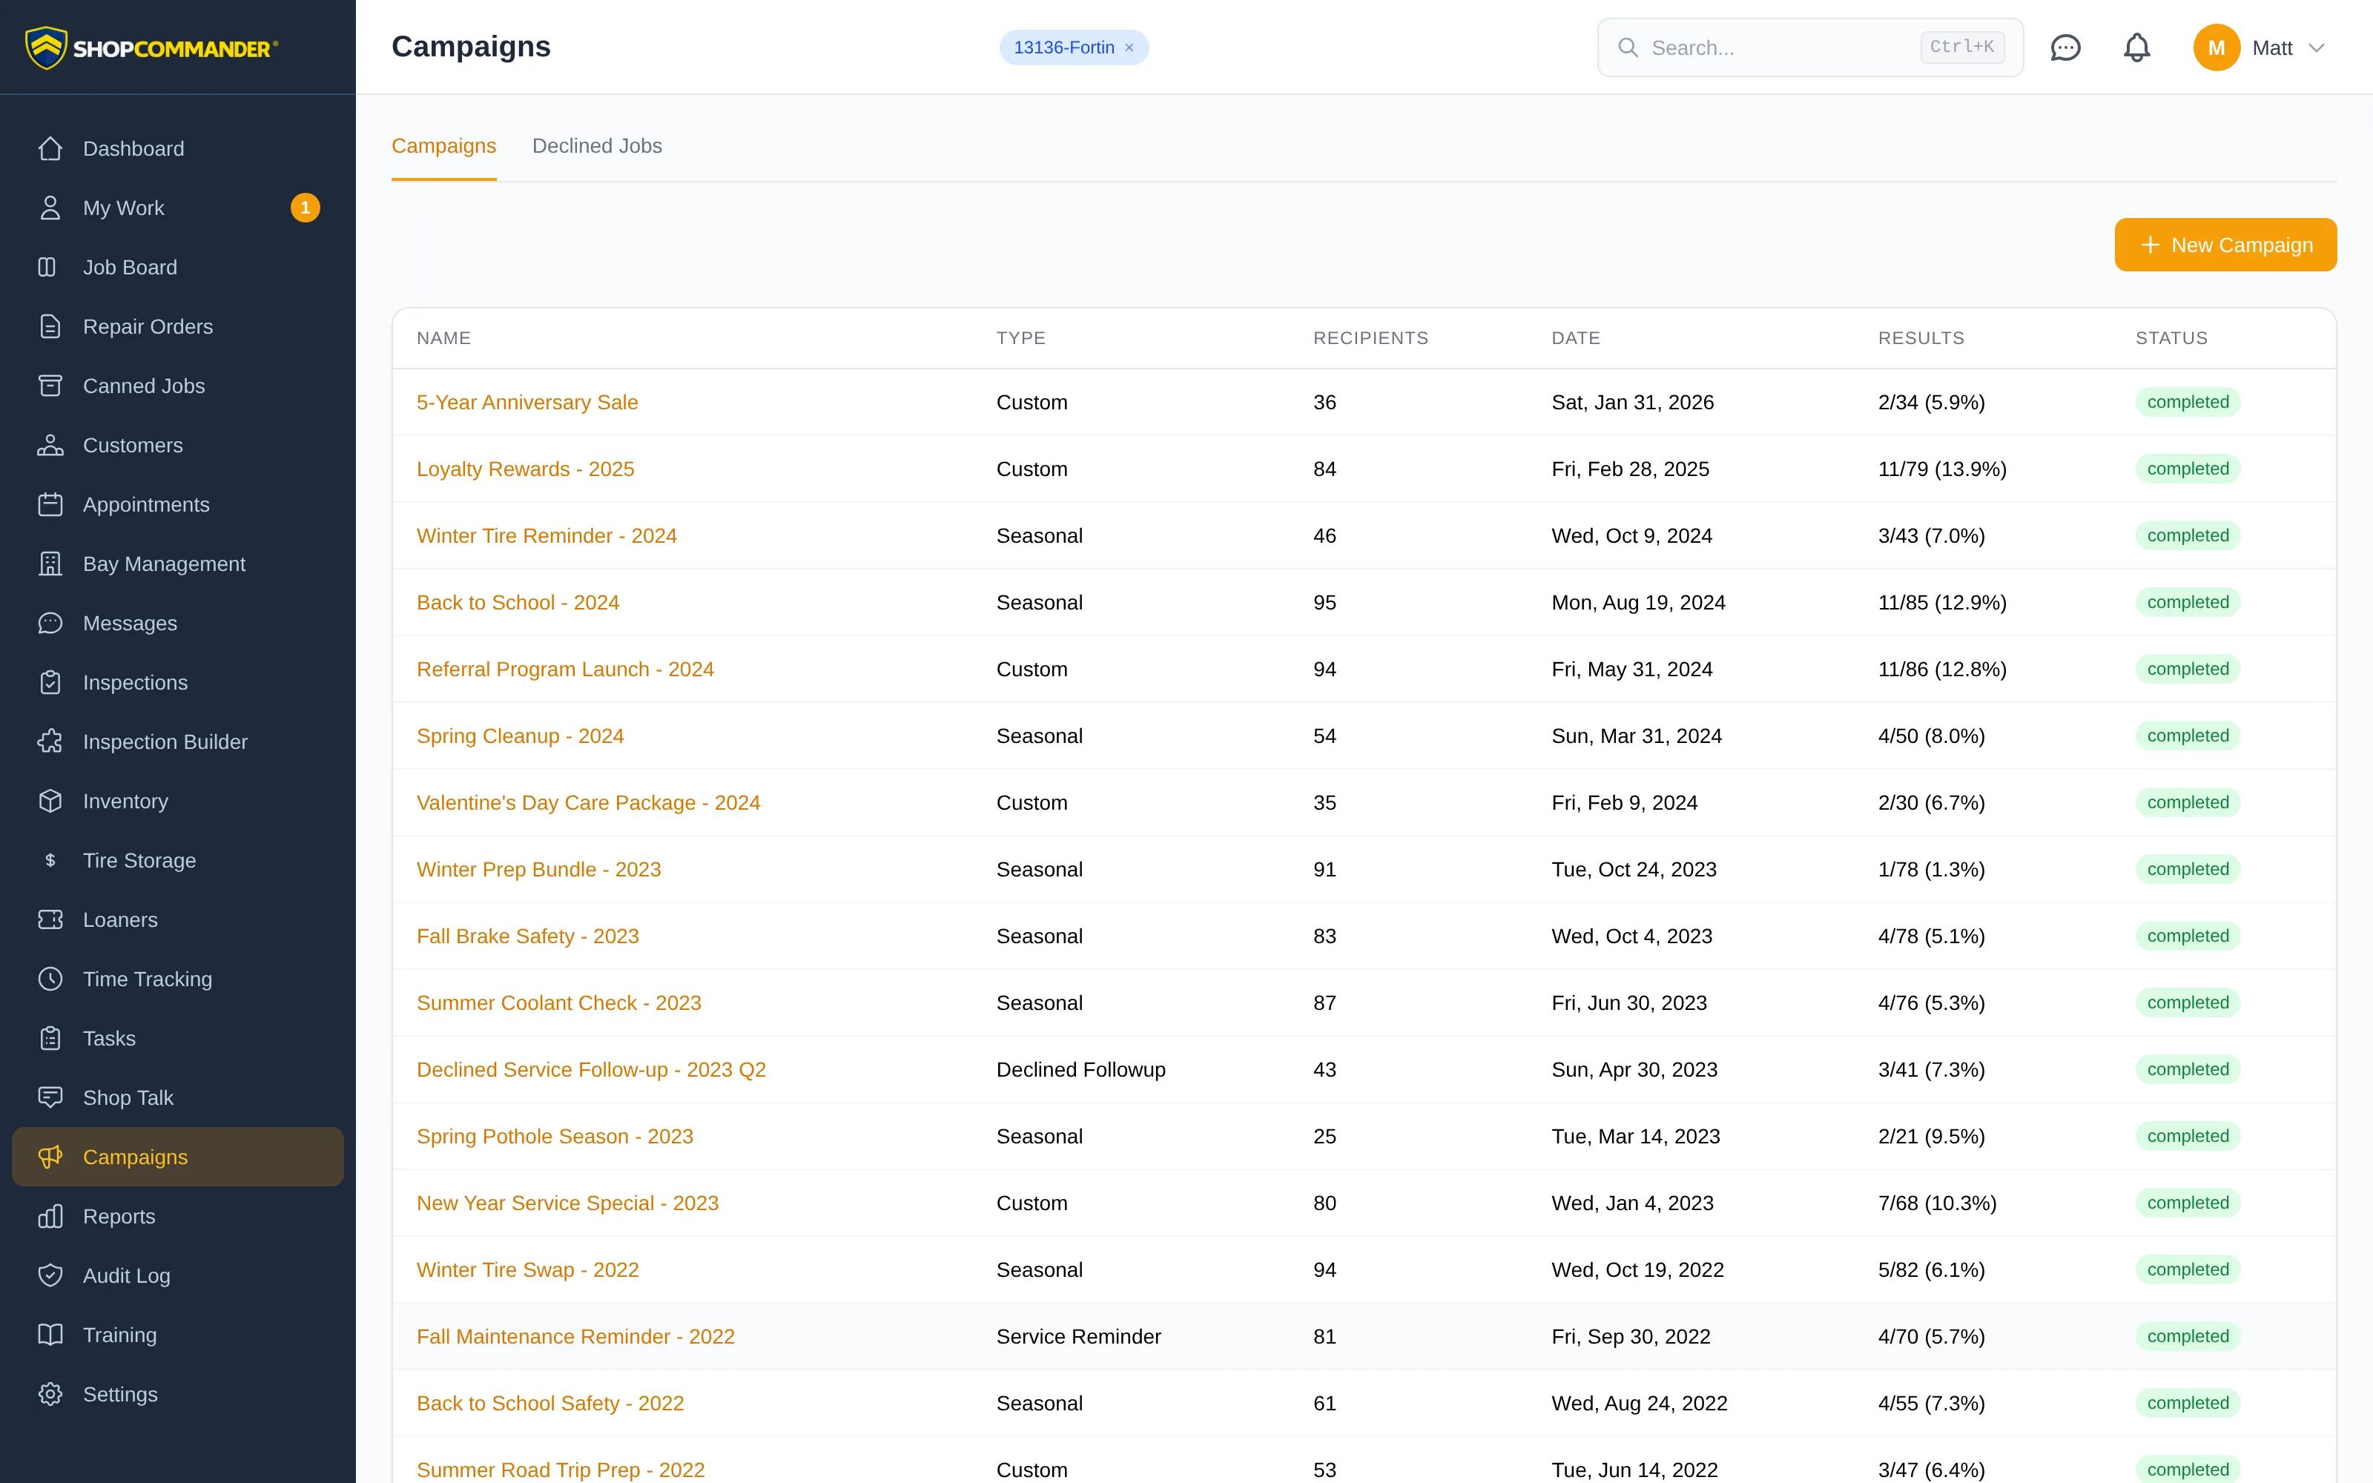Open chat messages icon in top bar
The image size is (2373, 1483).
click(2065, 47)
